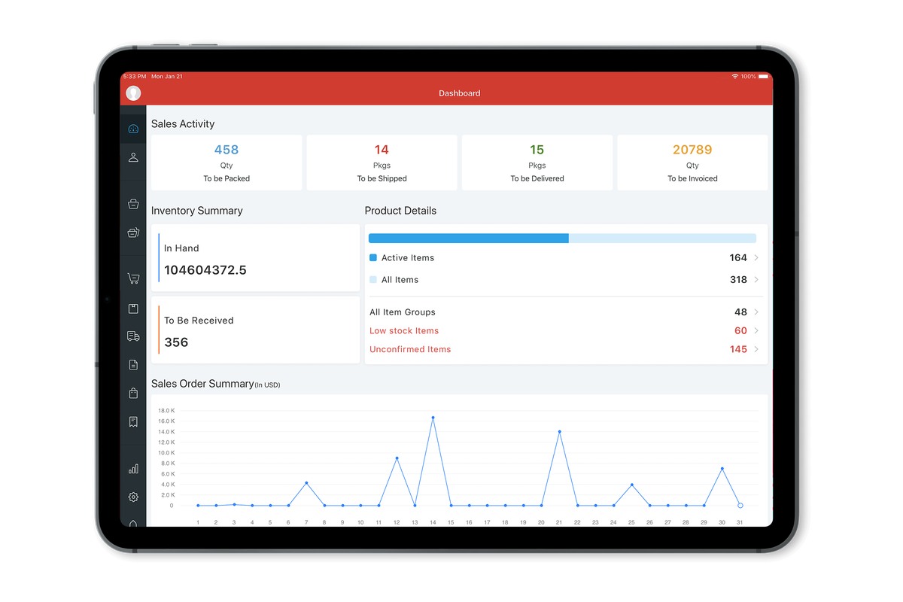Screen dimensions: 903x602
Task: Open the Packages box icon in sidebar
Action: (133, 309)
